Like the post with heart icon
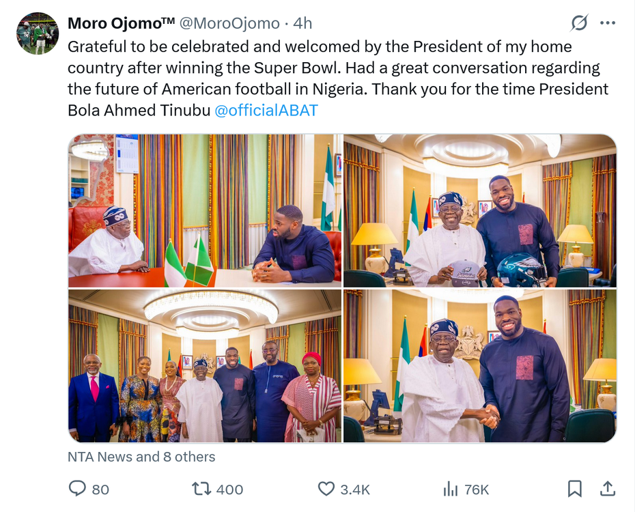This screenshot has width=635, height=512. (326, 489)
